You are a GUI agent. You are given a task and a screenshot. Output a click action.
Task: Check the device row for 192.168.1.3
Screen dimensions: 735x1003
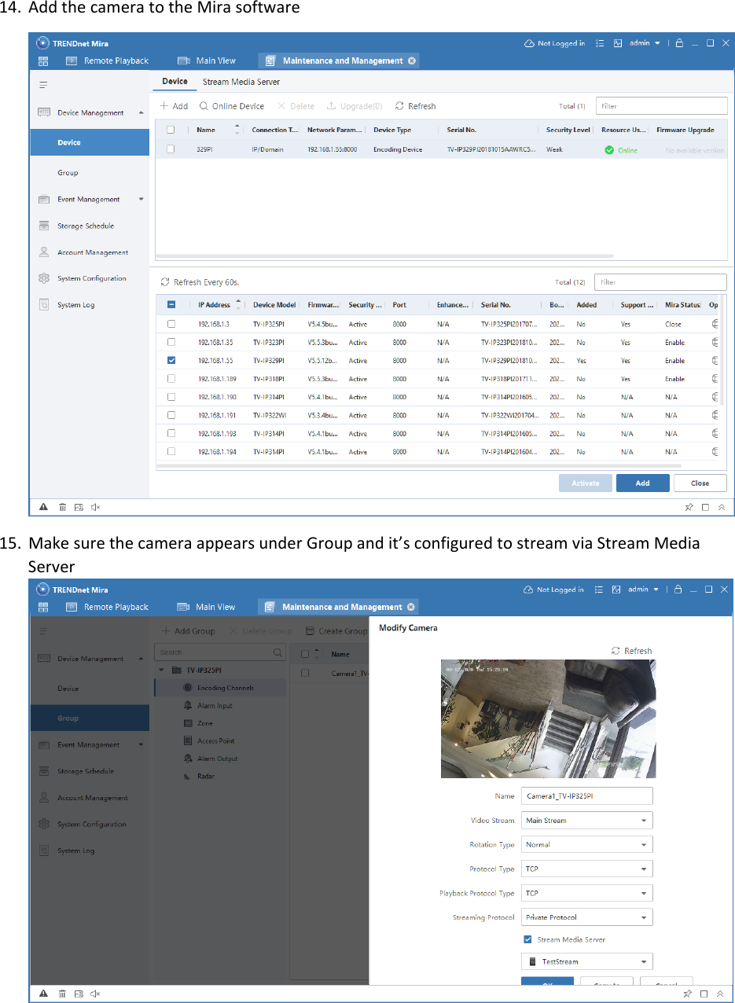(171, 324)
